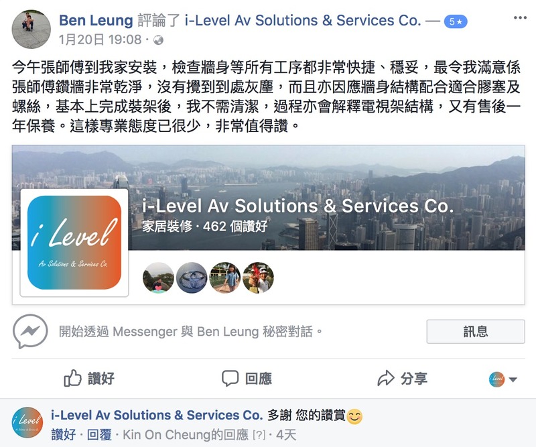Click the large i Level page logo
Screen dimensions: 536x447
point(74,243)
